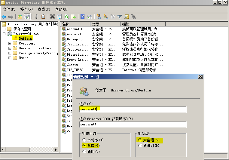Select the Computers folder in tree

point(27,43)
